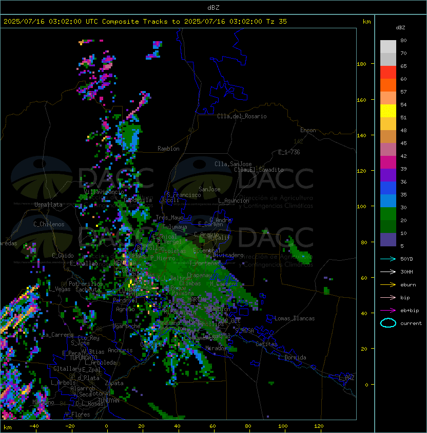Click the 'Zapata' map label
The height and width of the screenshot is (433, 427).
pos(114,383)
